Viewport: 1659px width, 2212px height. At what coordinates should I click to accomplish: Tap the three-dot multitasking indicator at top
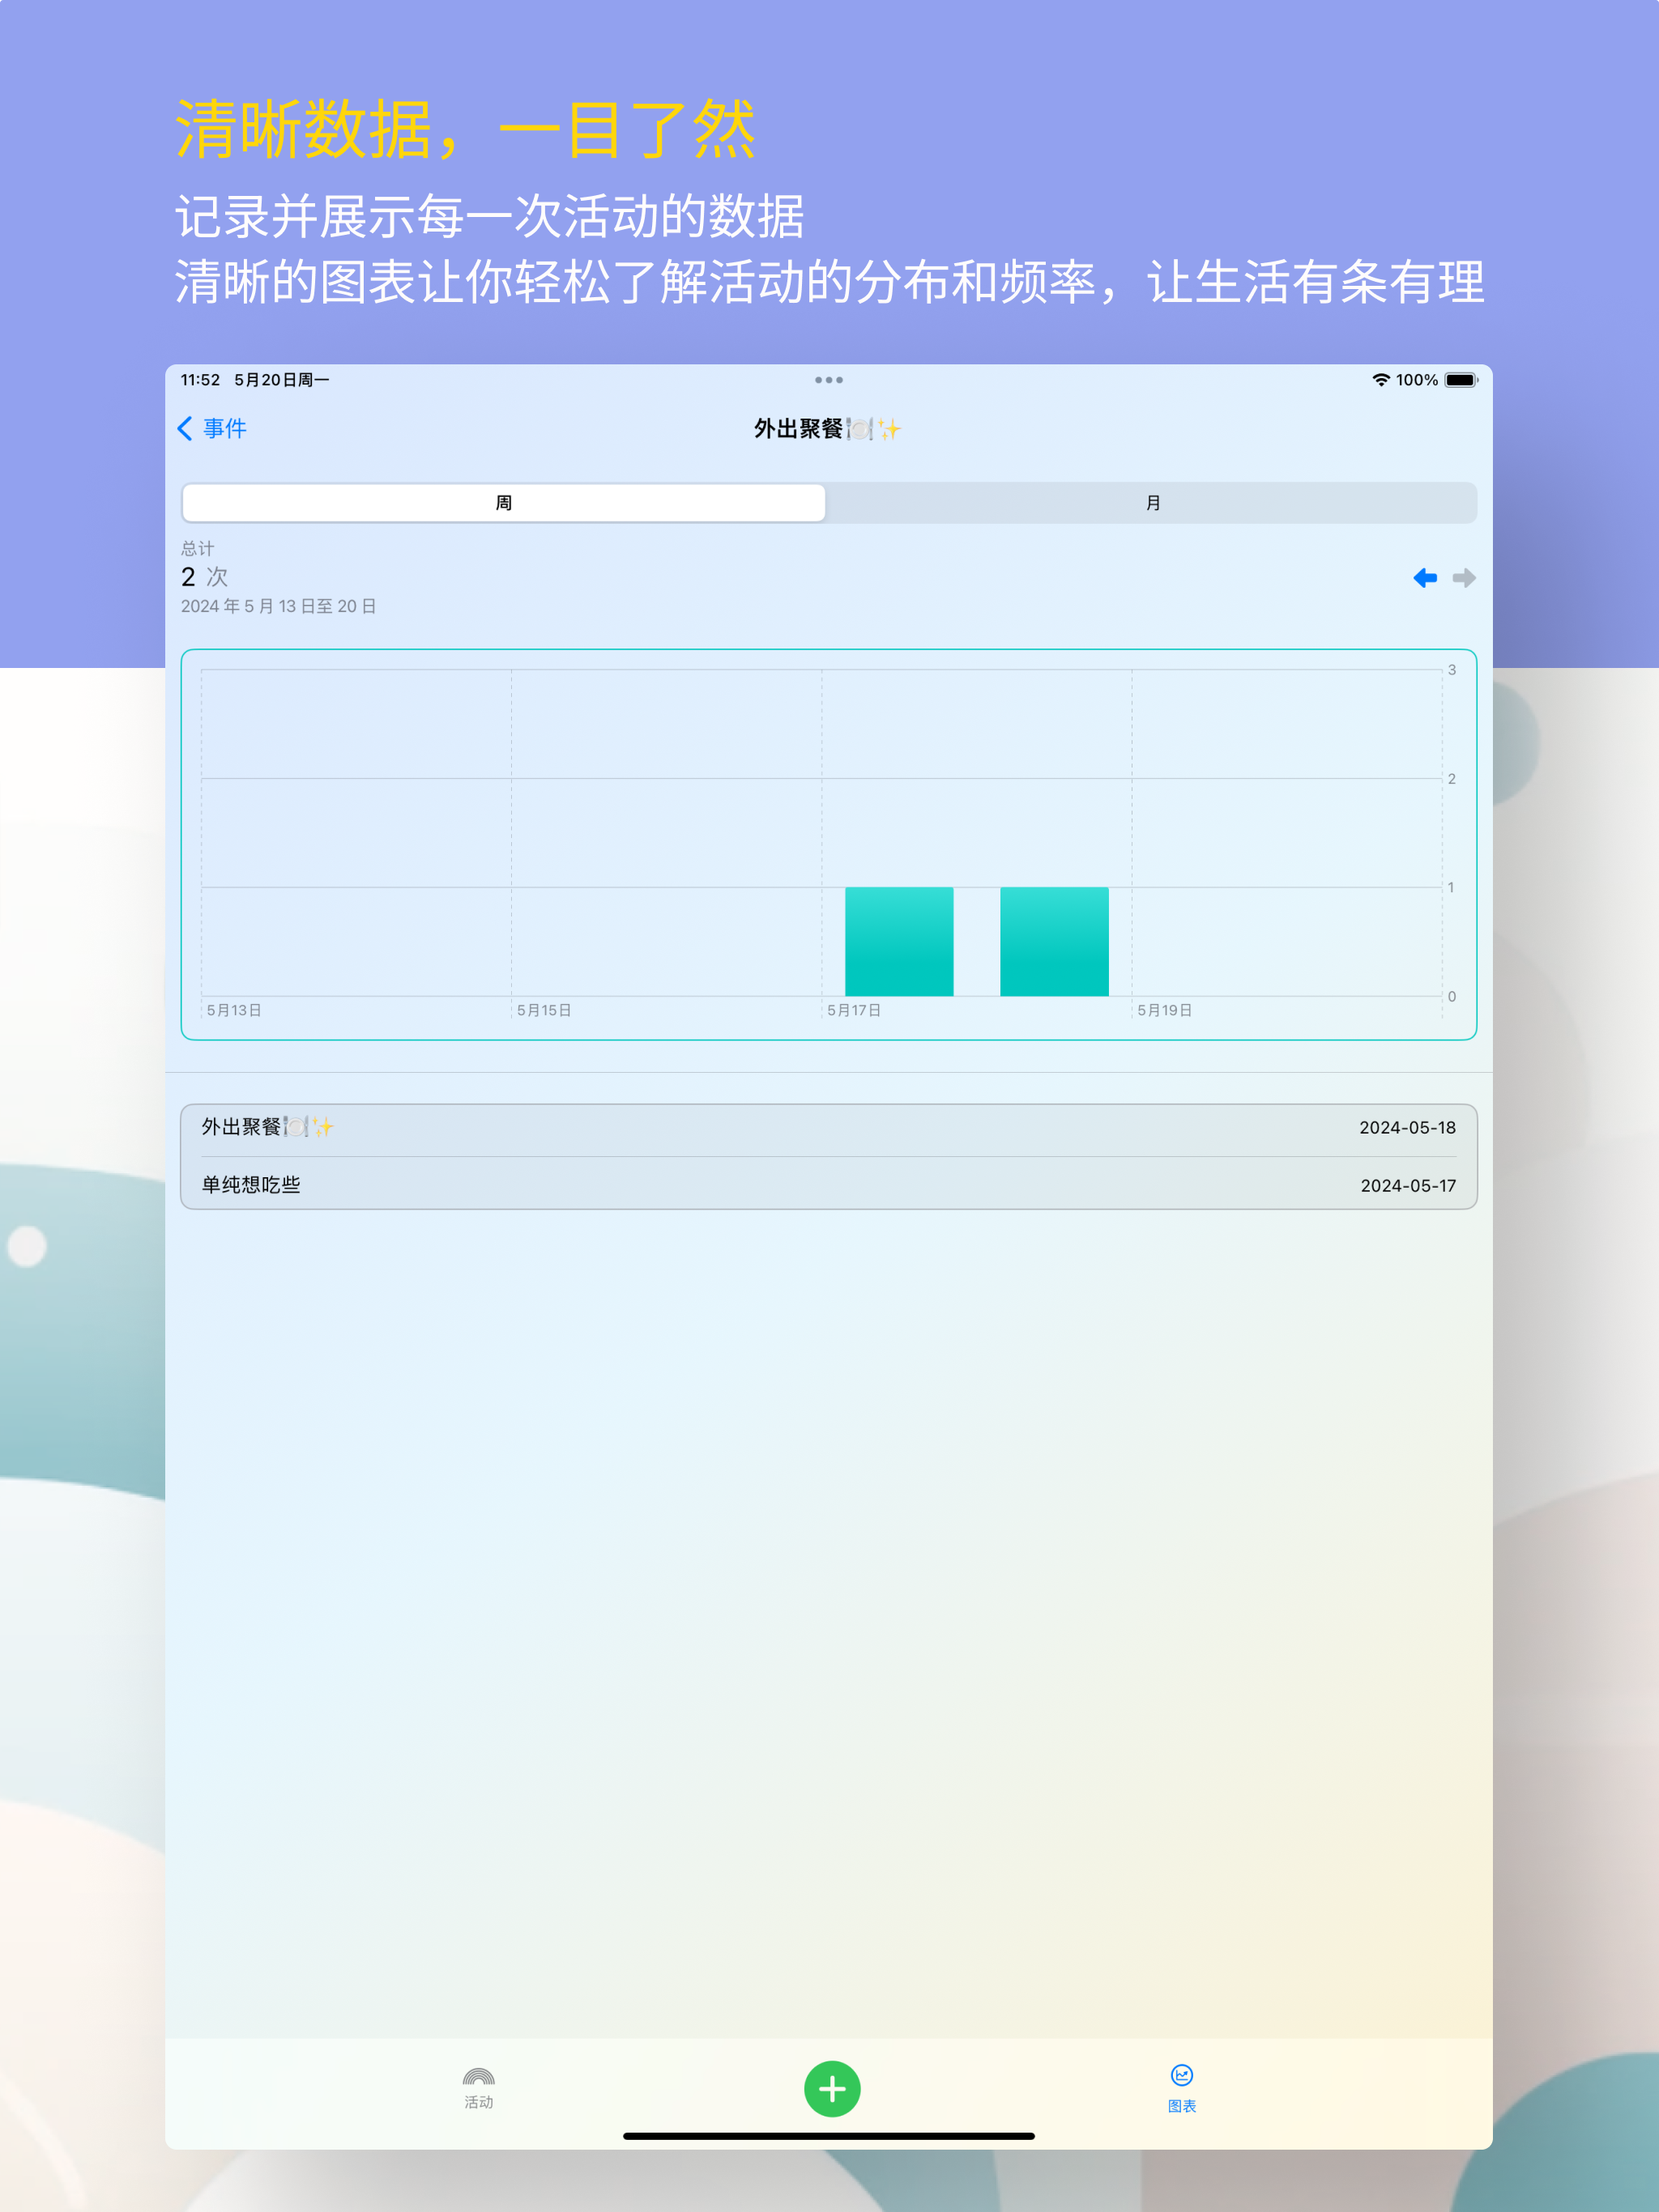pos(829,380)
